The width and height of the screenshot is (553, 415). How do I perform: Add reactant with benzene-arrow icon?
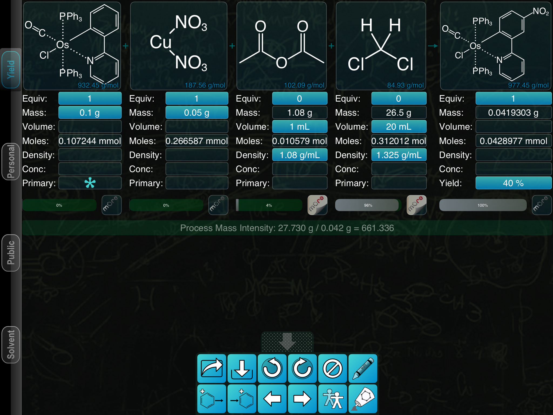point(211,399)
